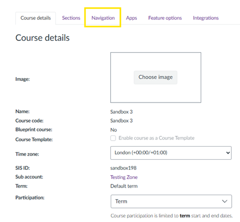Enable course as a Course Template checkbox
Image resolution: width=240 pixels, height=222 pixels.
(113, 138)
